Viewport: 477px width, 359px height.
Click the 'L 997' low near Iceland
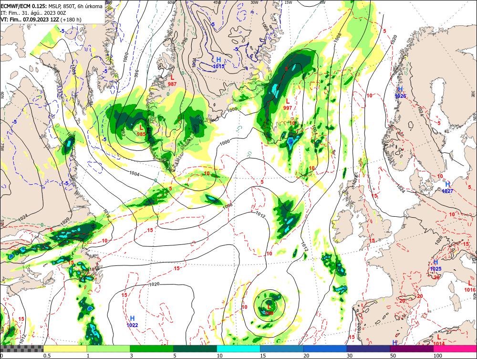pos(288,104)
